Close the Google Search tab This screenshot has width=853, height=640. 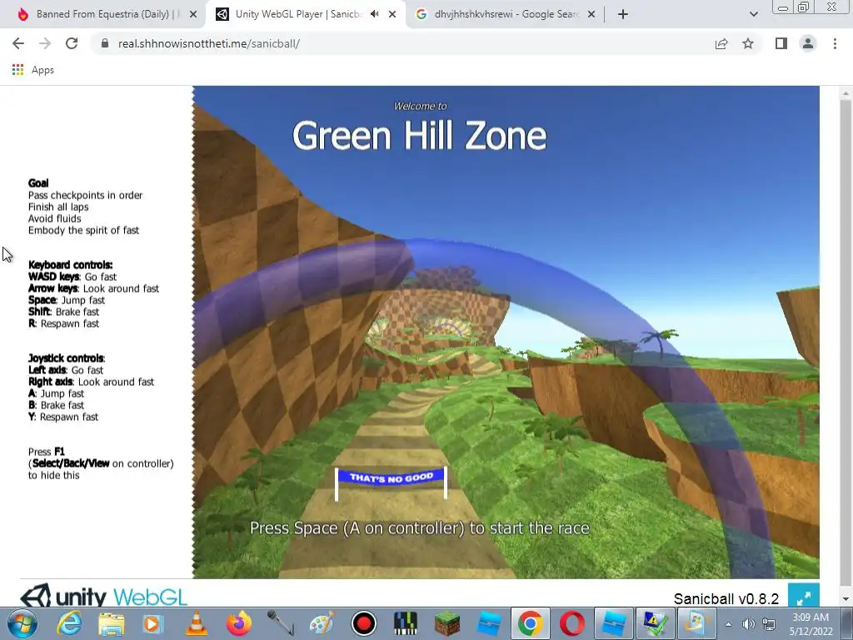coord(591,14)
